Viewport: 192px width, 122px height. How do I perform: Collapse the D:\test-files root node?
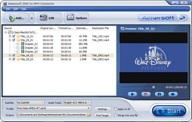[x=5, y=32]
